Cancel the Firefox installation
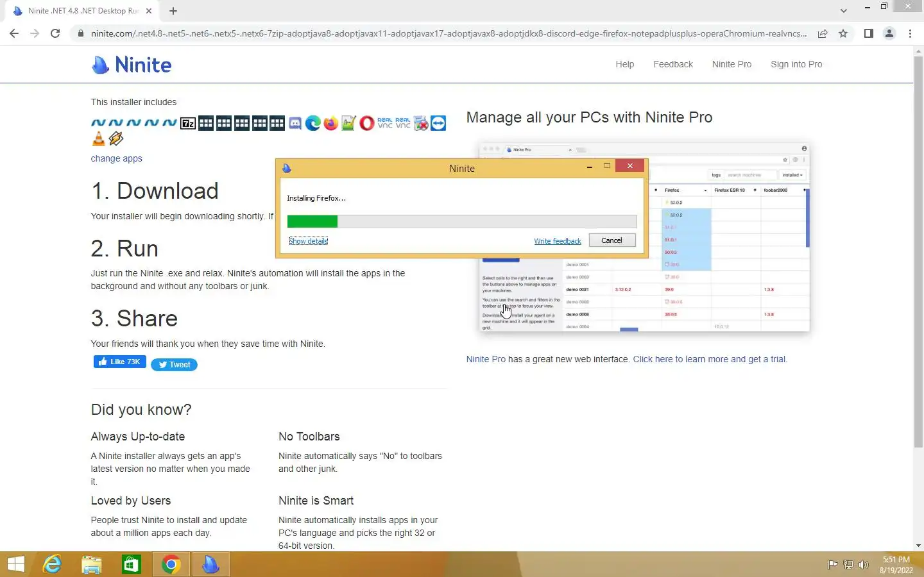 click(x=612, y=240)
